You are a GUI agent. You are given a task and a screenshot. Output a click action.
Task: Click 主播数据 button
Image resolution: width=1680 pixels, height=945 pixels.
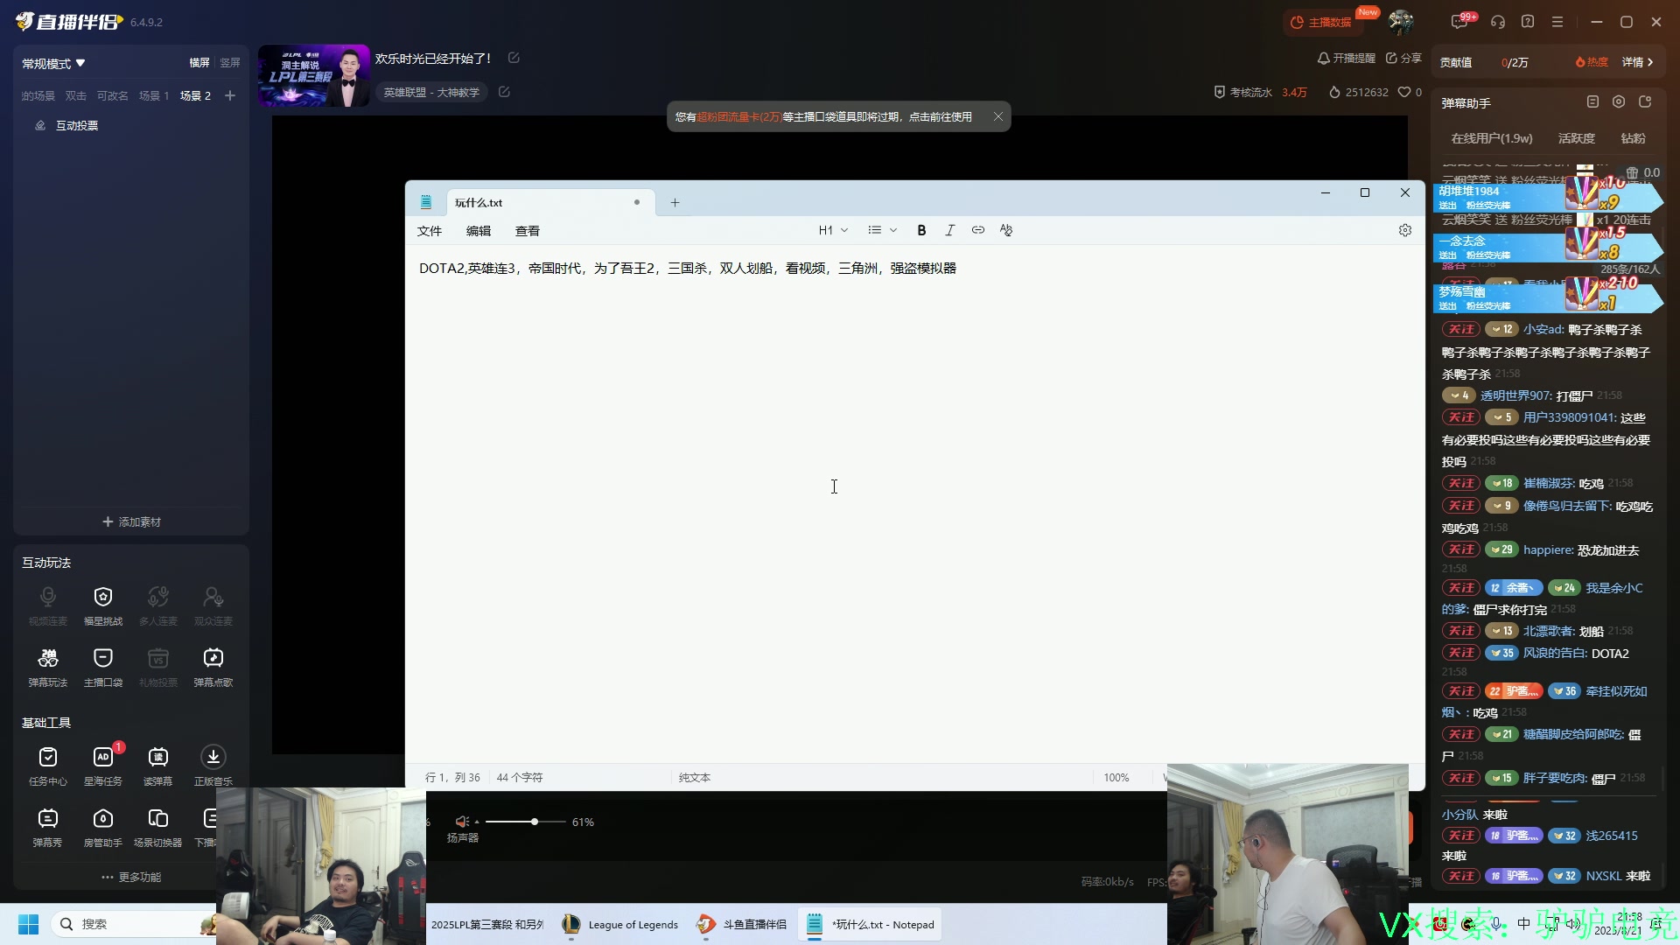pos(1321,22)
